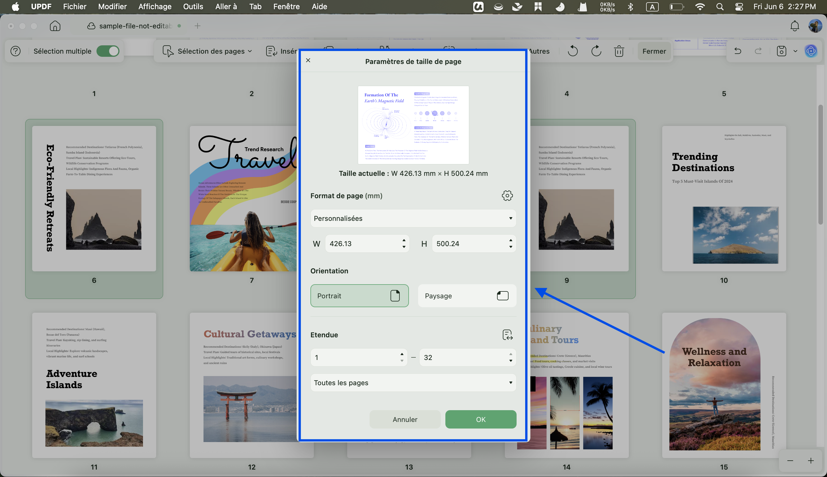The width and height of the screenshot is (827, 477).
Task: Click the Wi-Fi status icon
Action: pos(700,7)
